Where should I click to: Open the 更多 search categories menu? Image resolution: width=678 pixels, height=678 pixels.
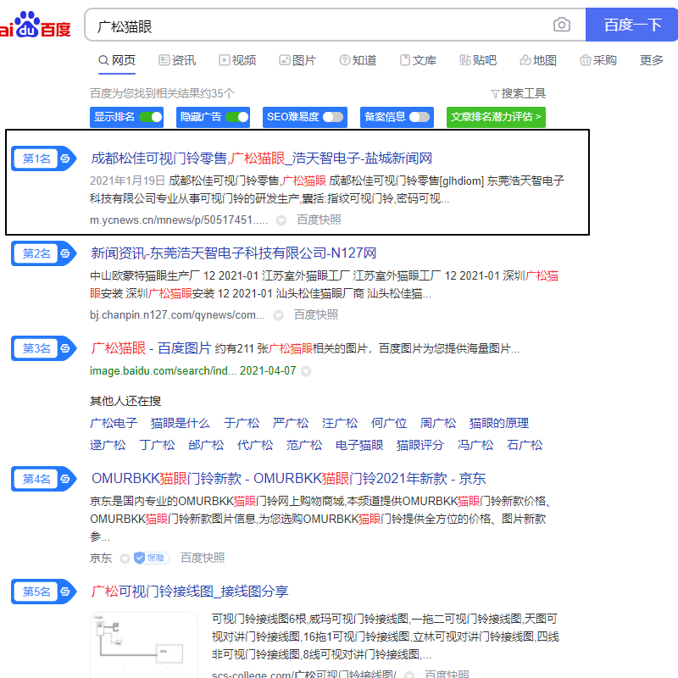(651, 60)
